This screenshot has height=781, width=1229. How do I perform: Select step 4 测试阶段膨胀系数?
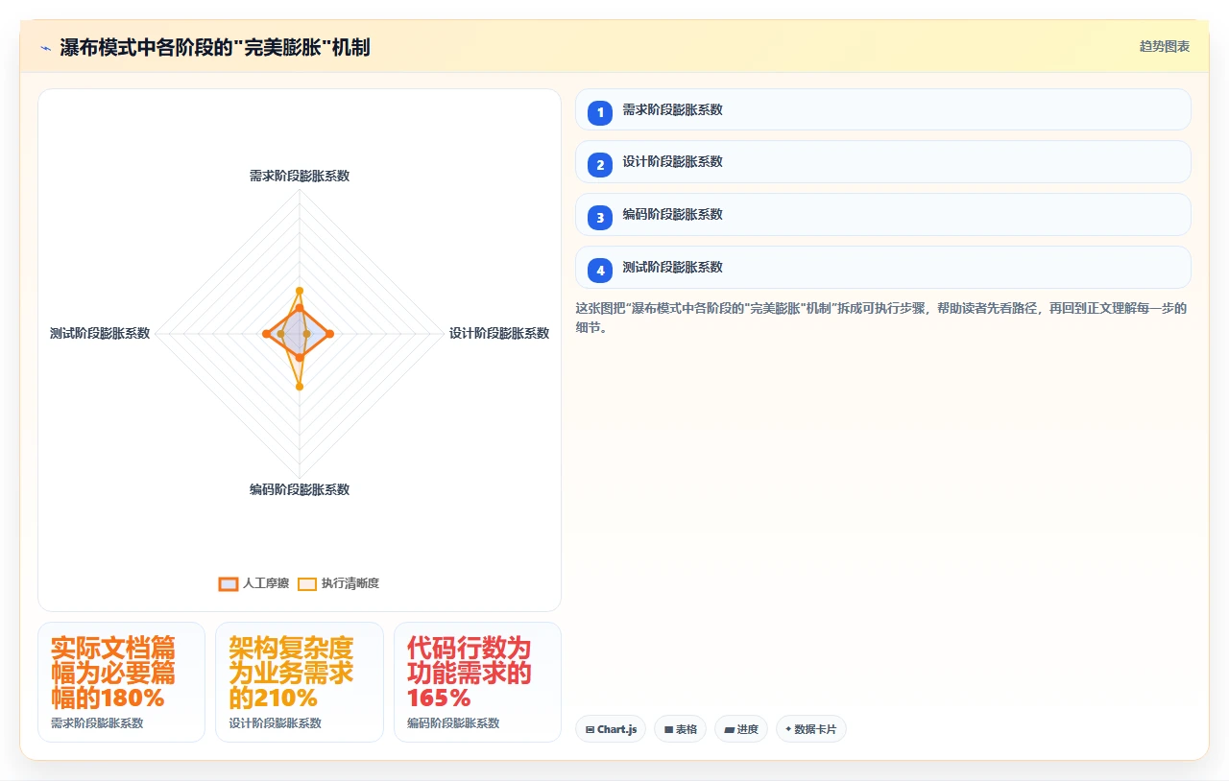pyautogui.click(x=883, y=268)
